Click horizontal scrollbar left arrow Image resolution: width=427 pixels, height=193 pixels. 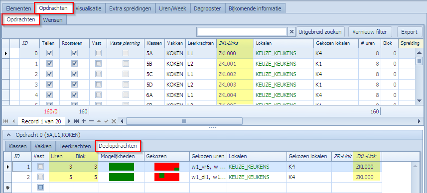click(x=122, y=121)
